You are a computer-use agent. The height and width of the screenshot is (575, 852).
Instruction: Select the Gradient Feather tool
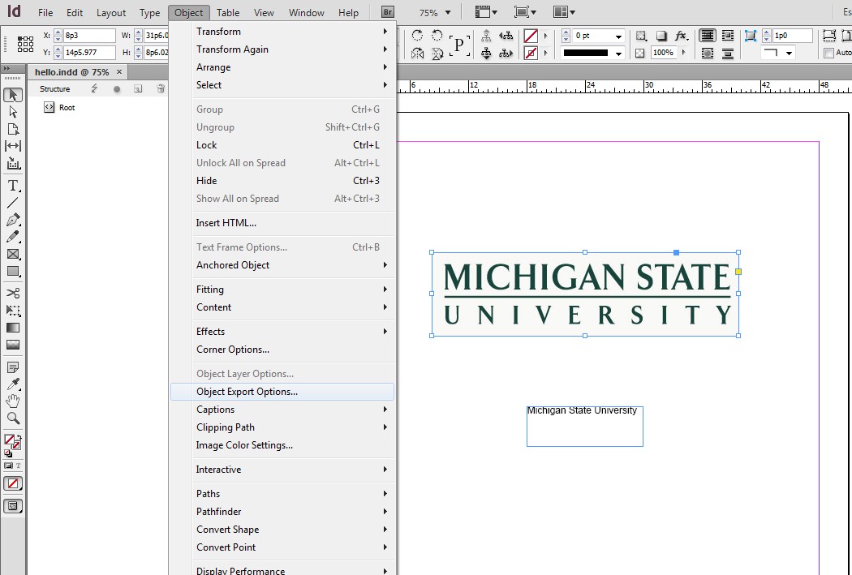13,345
